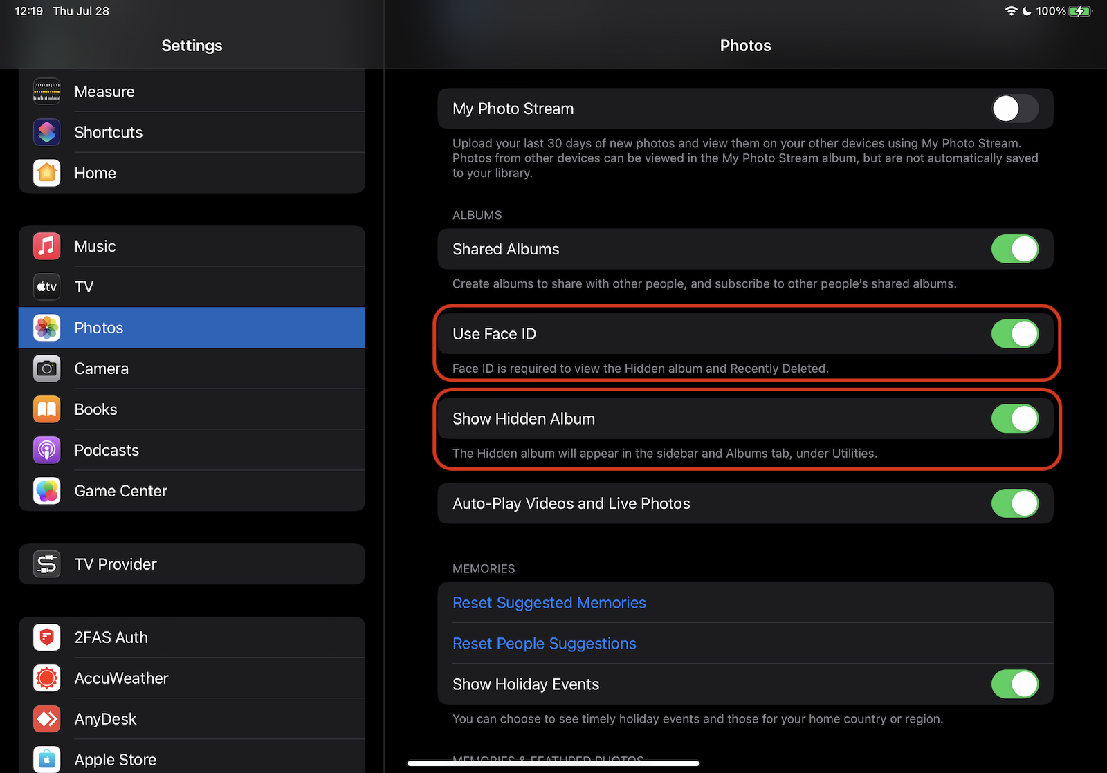Click the Camera icon in sidebar
1107x773 pixels.
point(47,369)
